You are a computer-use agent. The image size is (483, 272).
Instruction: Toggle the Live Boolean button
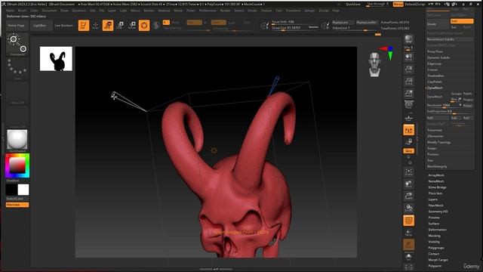(x=63, y=26)
